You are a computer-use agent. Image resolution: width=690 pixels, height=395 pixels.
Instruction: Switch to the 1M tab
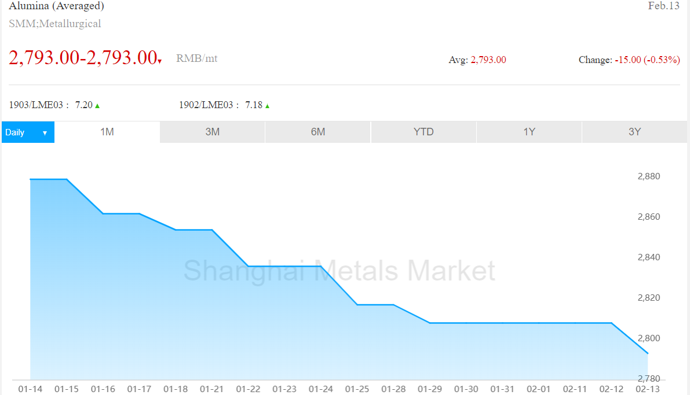(x=107, y=132)
